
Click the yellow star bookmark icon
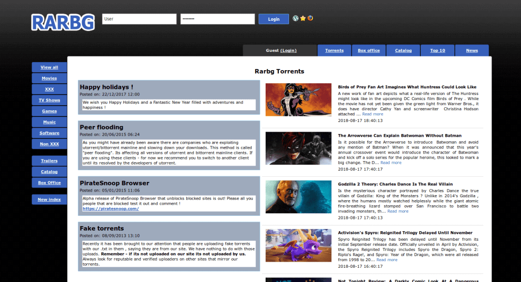coord(303,18)
